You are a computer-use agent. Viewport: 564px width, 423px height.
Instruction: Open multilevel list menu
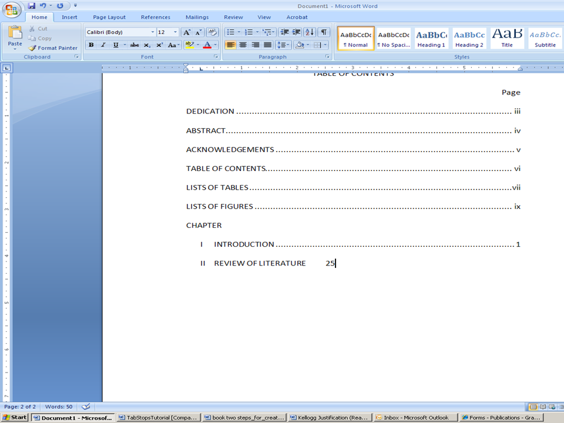(268, 32)
